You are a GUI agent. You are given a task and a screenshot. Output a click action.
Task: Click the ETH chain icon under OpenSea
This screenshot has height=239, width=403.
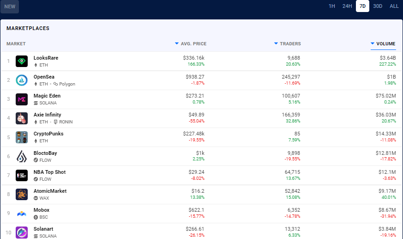point(36,84)
